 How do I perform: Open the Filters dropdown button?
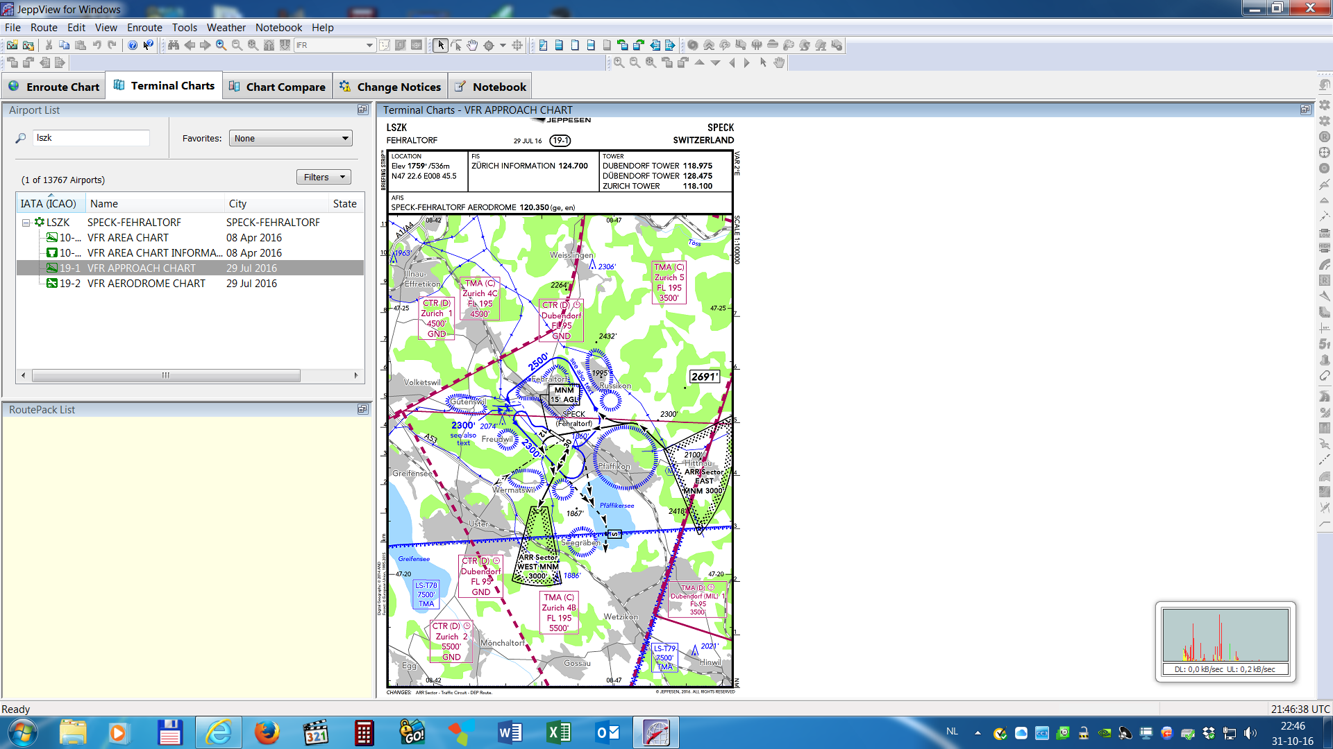(x=324, y=177)
